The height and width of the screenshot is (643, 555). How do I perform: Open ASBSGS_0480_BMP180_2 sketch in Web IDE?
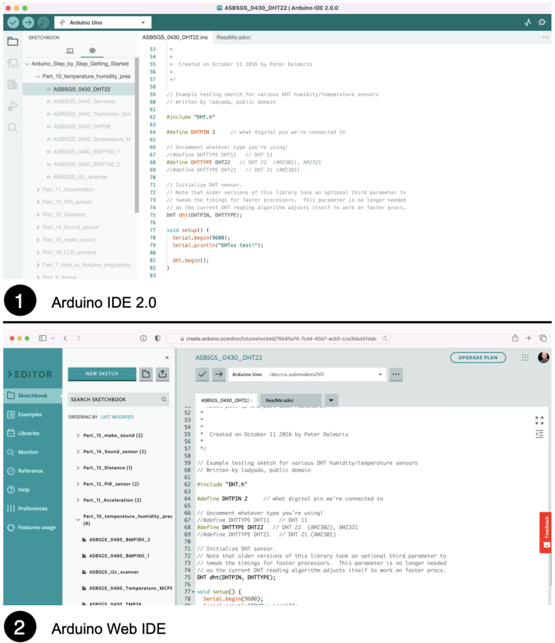[x=120, y=539]
